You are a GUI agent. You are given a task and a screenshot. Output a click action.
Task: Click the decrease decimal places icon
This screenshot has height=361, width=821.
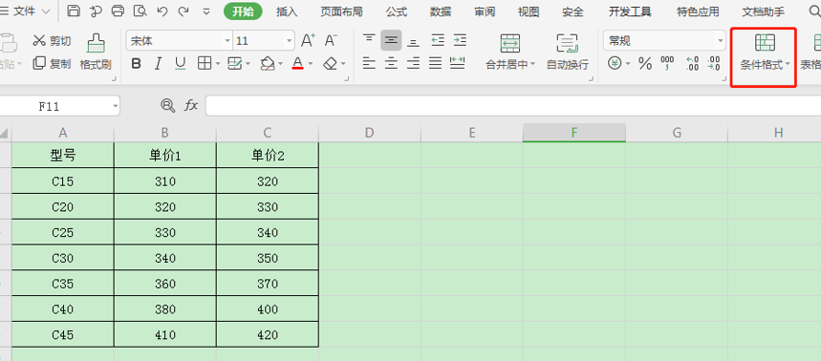pos(713,64)
